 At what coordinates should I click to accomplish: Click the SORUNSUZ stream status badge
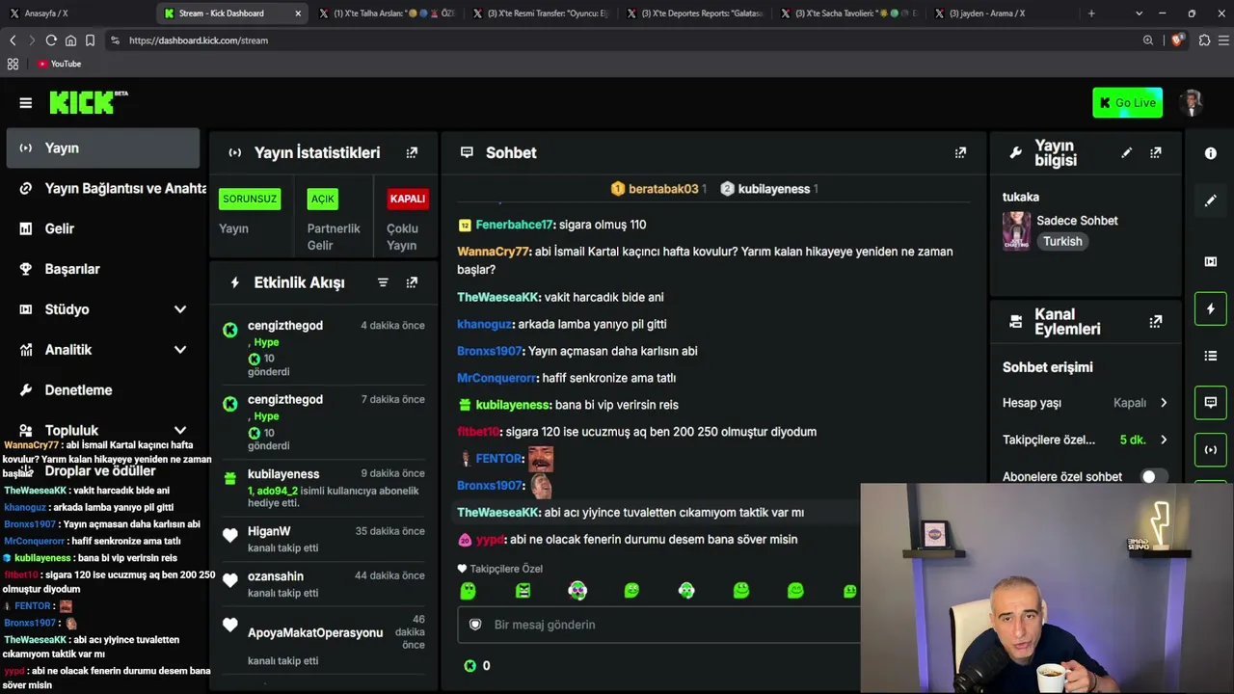coord(250,199)
